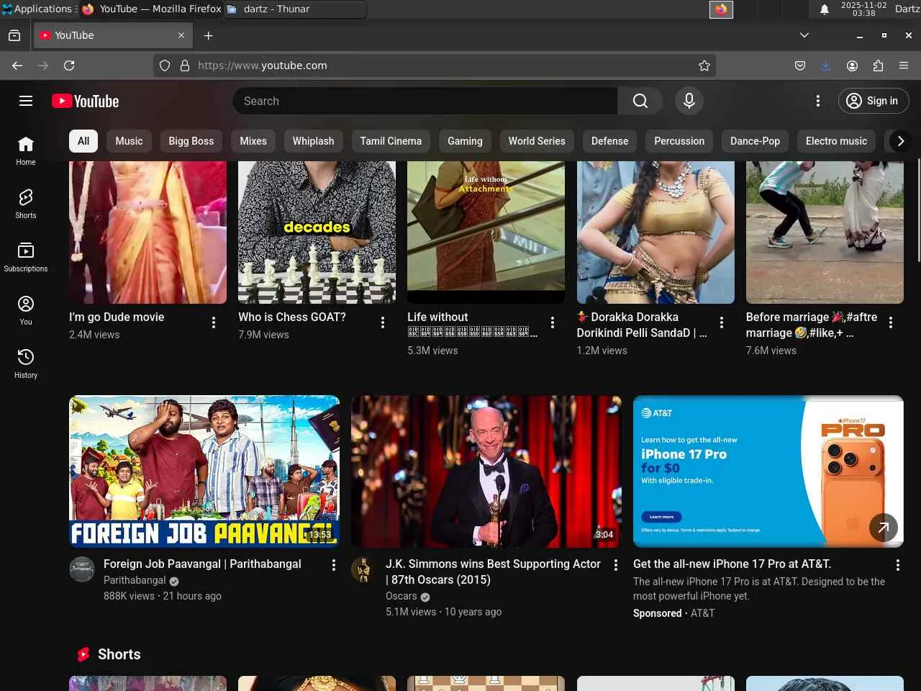The height and width of the screenshot is (691, 921).
Task: Click the search magnifier button
Action: [x=640, y=101]
